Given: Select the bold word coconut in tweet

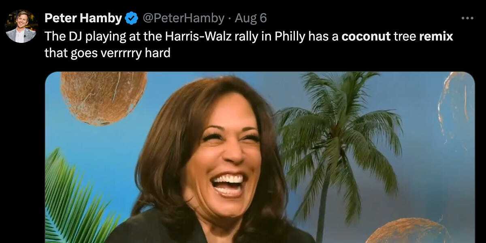Looking at the screenshot, I should point(366,36).
